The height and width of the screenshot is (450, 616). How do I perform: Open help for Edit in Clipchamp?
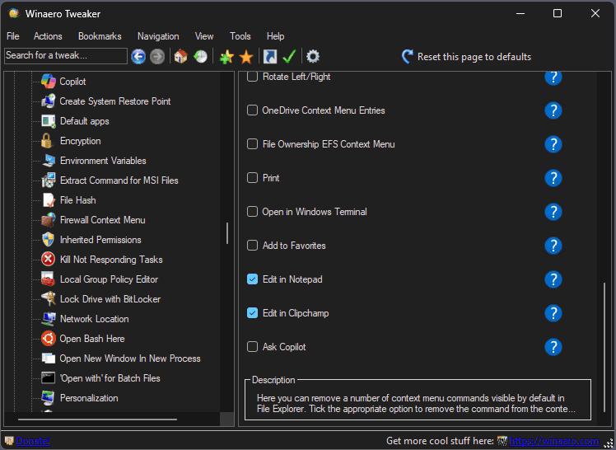point(553,313)
